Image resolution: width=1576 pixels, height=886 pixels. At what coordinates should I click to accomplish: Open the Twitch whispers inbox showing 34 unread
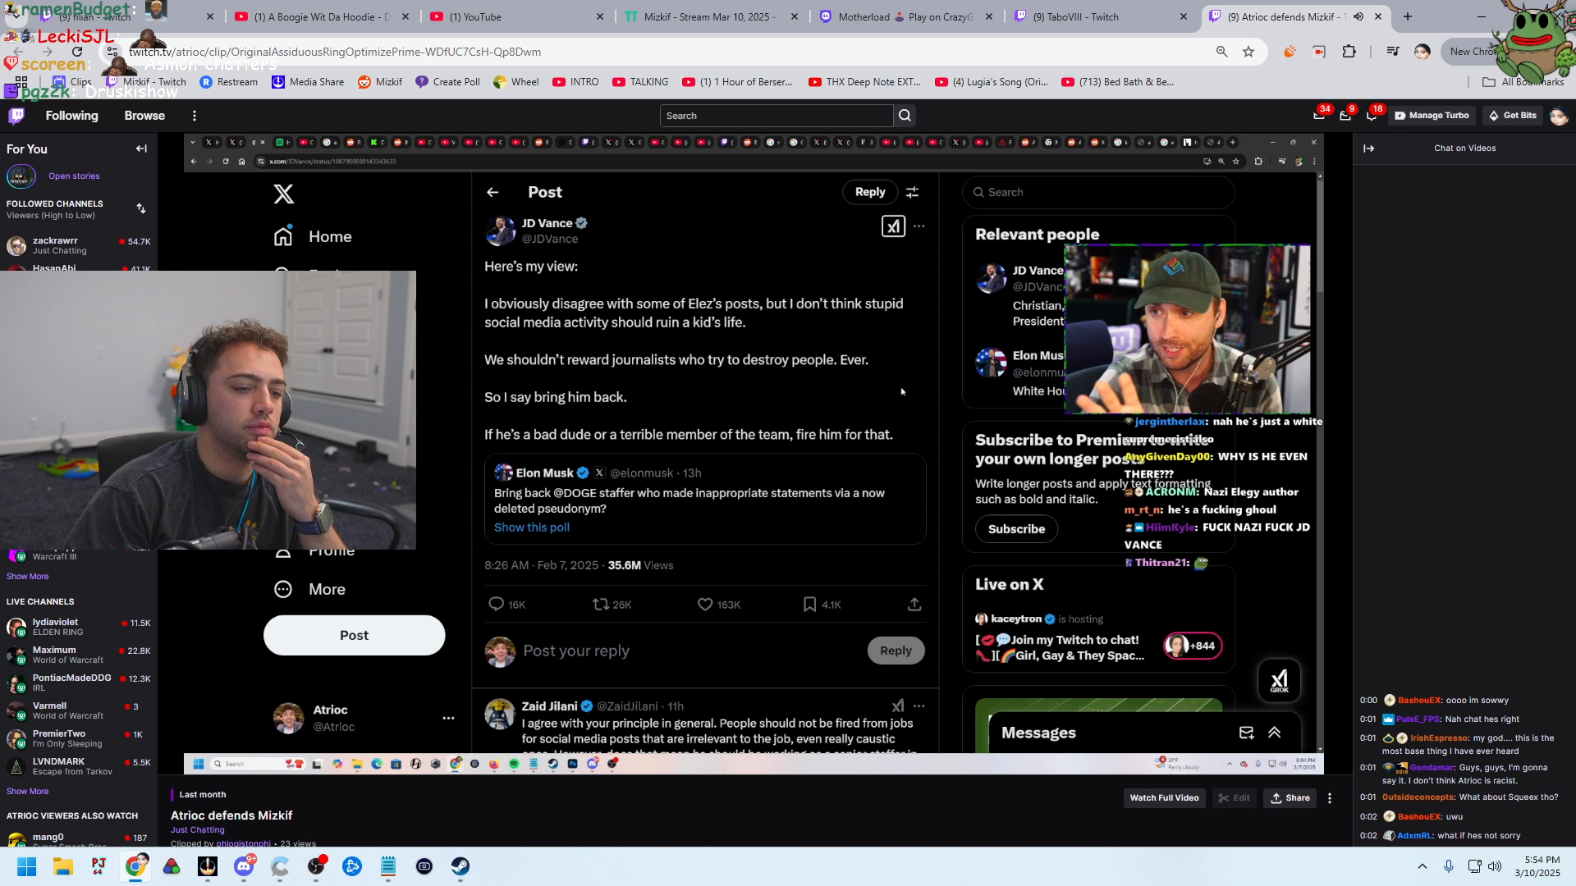1318,116
